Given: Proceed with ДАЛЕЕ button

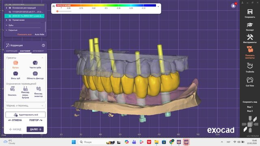Looking at the screenshot, I should pyautogui.click(x=35, y=129).
